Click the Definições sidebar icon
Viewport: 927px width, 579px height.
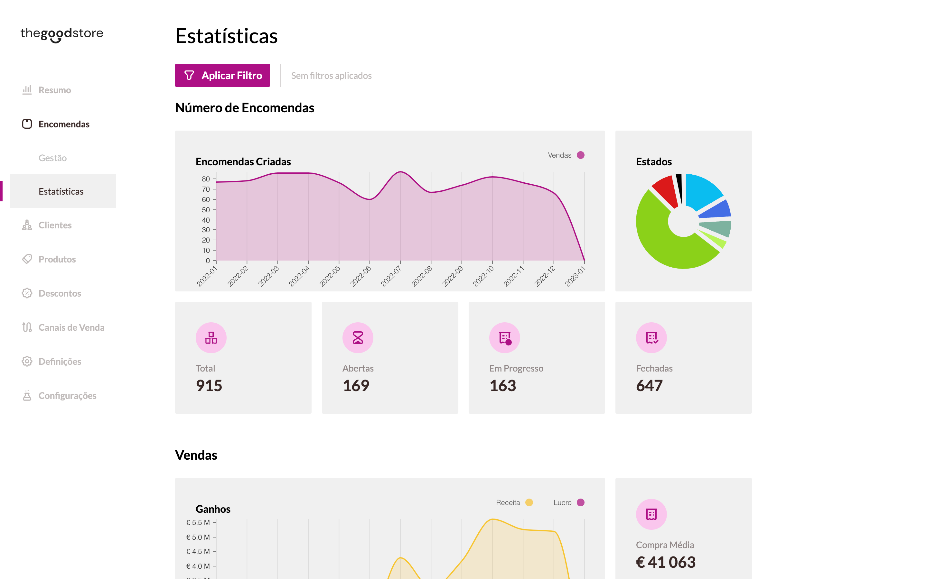click(27, 361)
